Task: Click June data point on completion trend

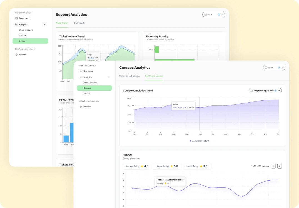Action: 200,108
